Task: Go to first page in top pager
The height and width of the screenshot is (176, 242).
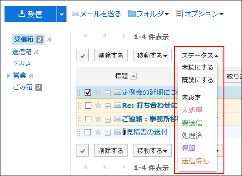Action: click(x=85, y=36)
